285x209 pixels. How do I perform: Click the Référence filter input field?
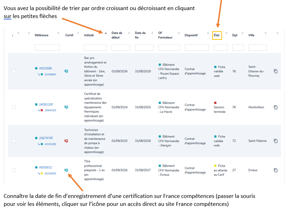47,47
